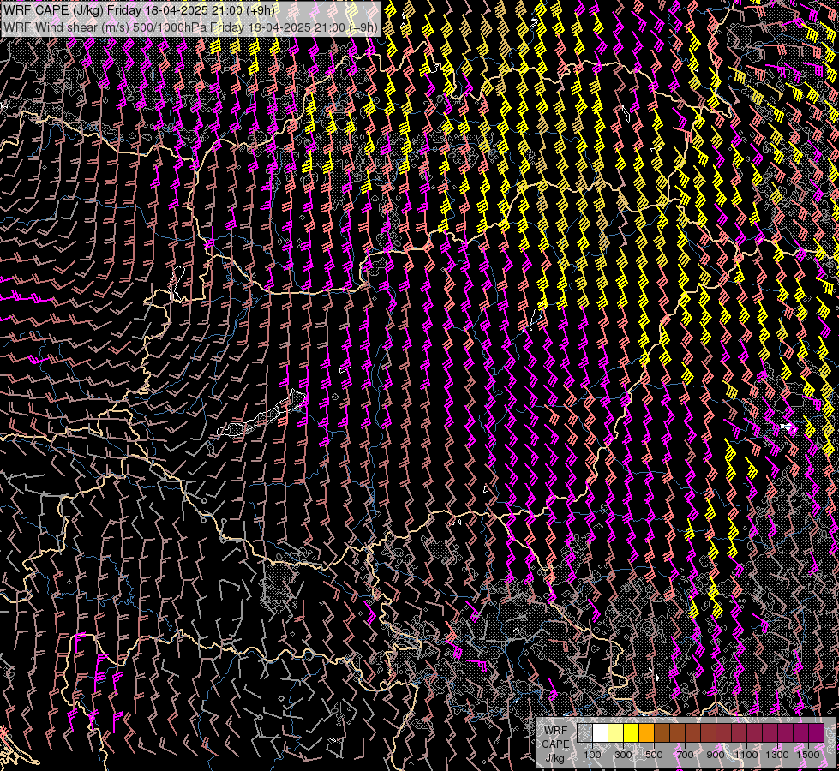Click the 1300 legend value label
Viewport: 839px width, 771px height.
(777, 755)
